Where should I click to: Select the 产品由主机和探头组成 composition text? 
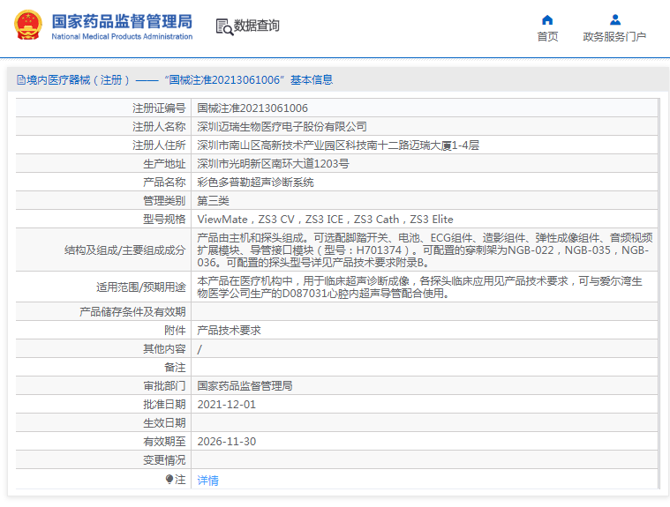pos(425,250)
